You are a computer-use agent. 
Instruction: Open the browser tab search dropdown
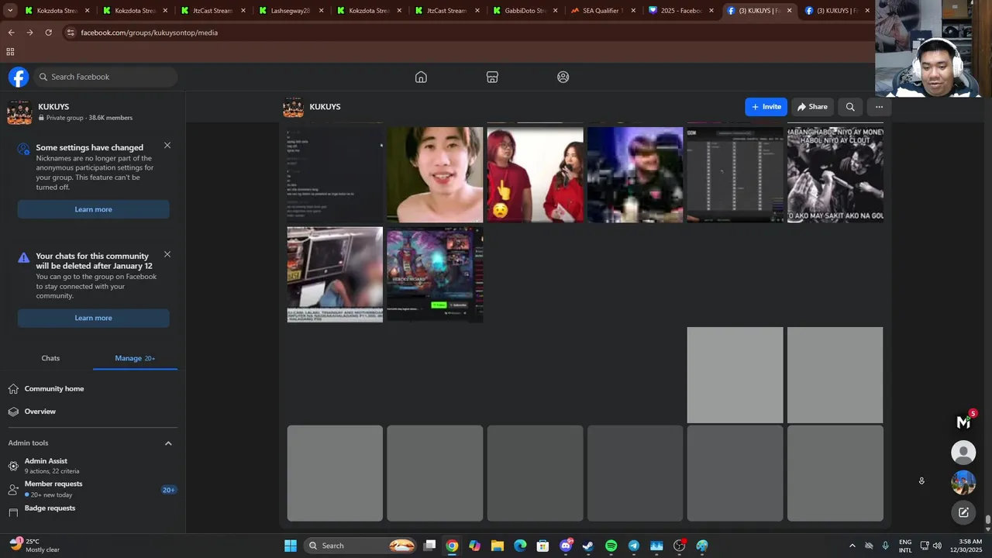10,11
